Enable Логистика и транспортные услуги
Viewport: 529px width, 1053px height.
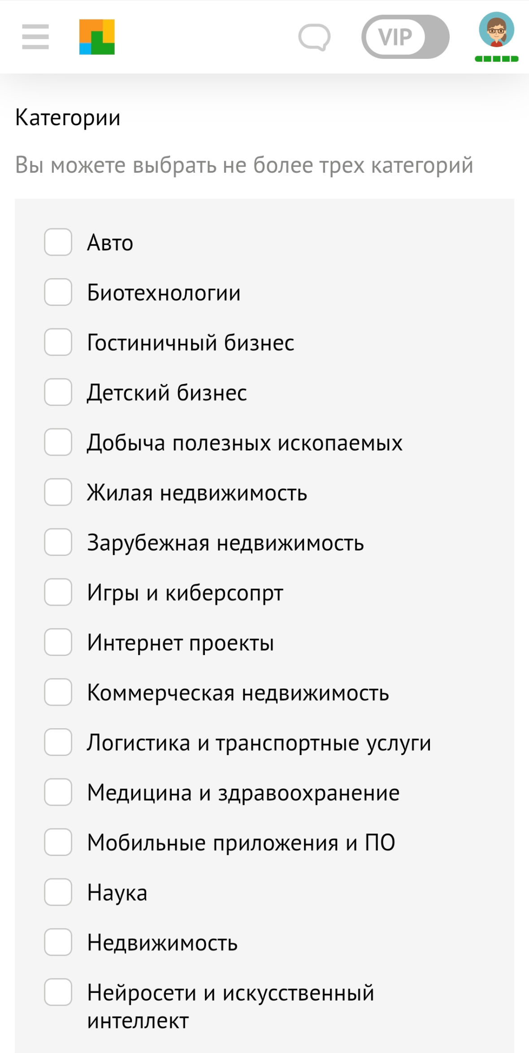pyautogui.click(x=58, y=744)
